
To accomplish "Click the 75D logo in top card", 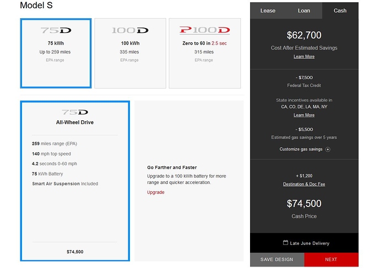I will pos(56,31).
